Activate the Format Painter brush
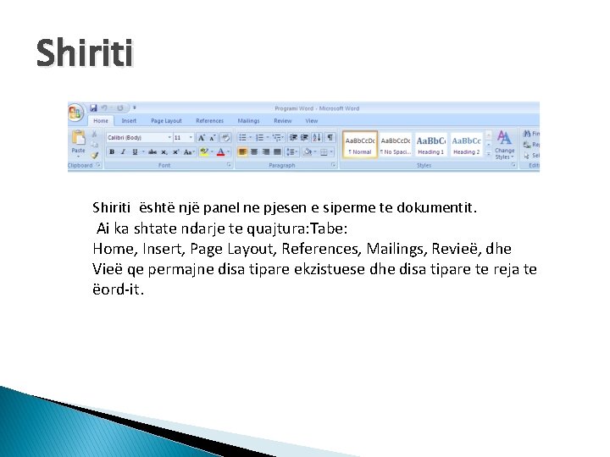The width and height of the screenshot is (610, 457). pos(94,155)
